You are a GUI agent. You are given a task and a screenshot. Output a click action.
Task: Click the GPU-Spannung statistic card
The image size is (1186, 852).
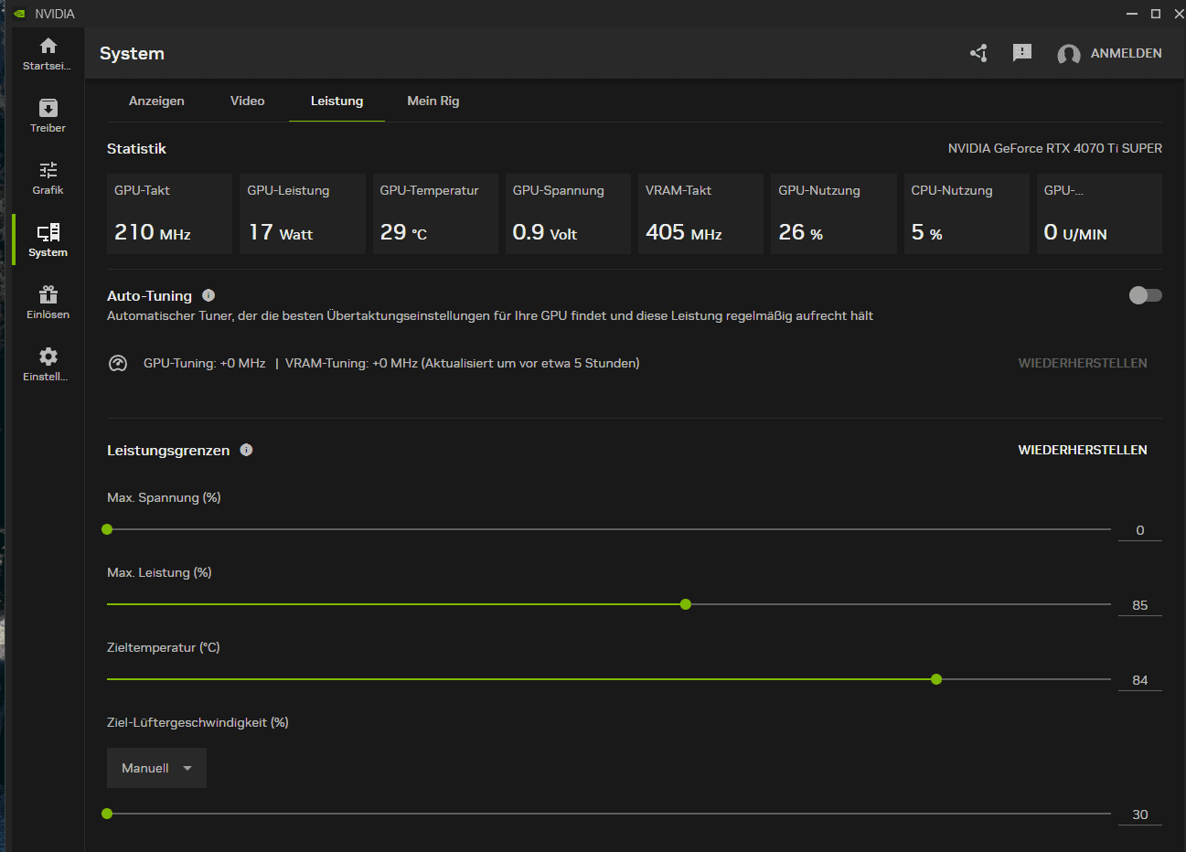(x=568, y=214)
